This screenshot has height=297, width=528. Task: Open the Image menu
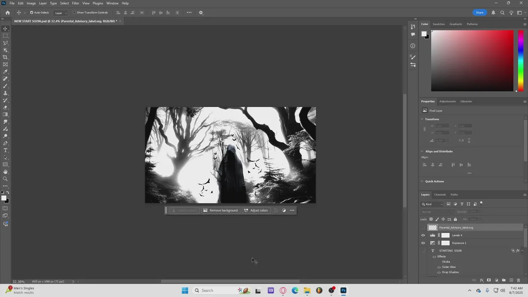31,3
